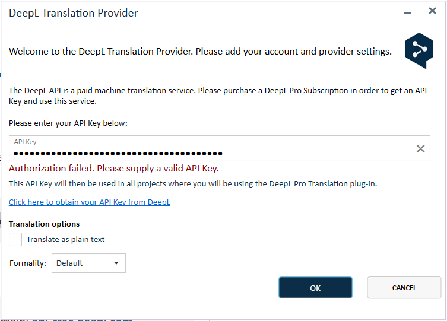Click the dialog title 'DeepL Translation Provider'

coord(74,13)
